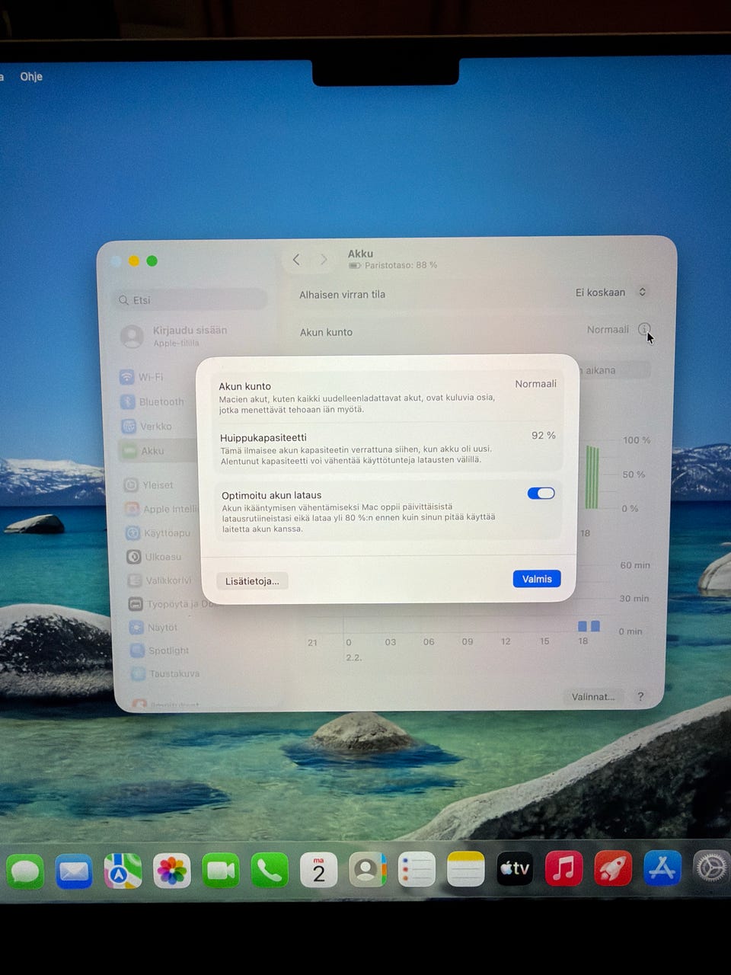This screenshot has height=975, width=731.
Task: Open the help question mark button
Action: [x=640, y=697]
